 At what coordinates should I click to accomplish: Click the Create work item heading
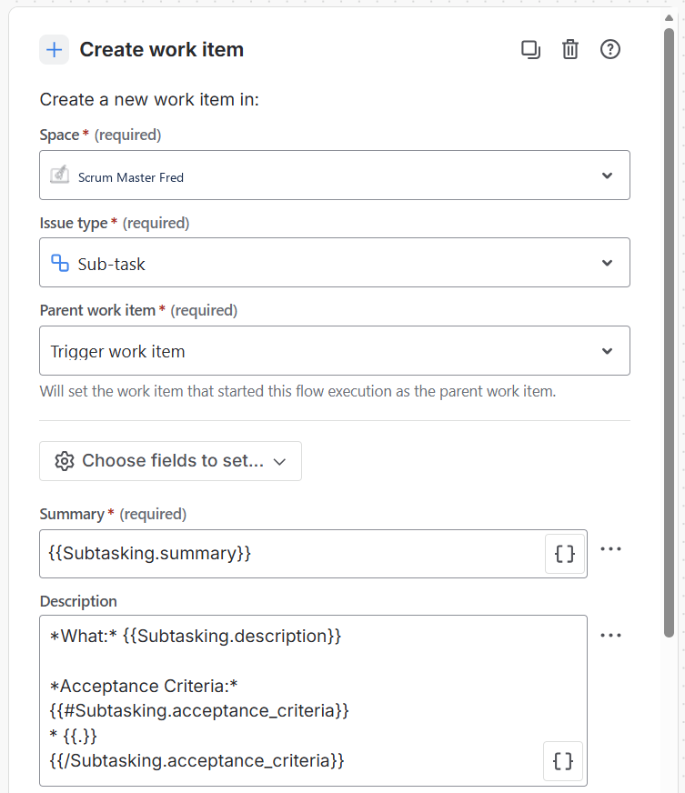(x=161, y=49)
